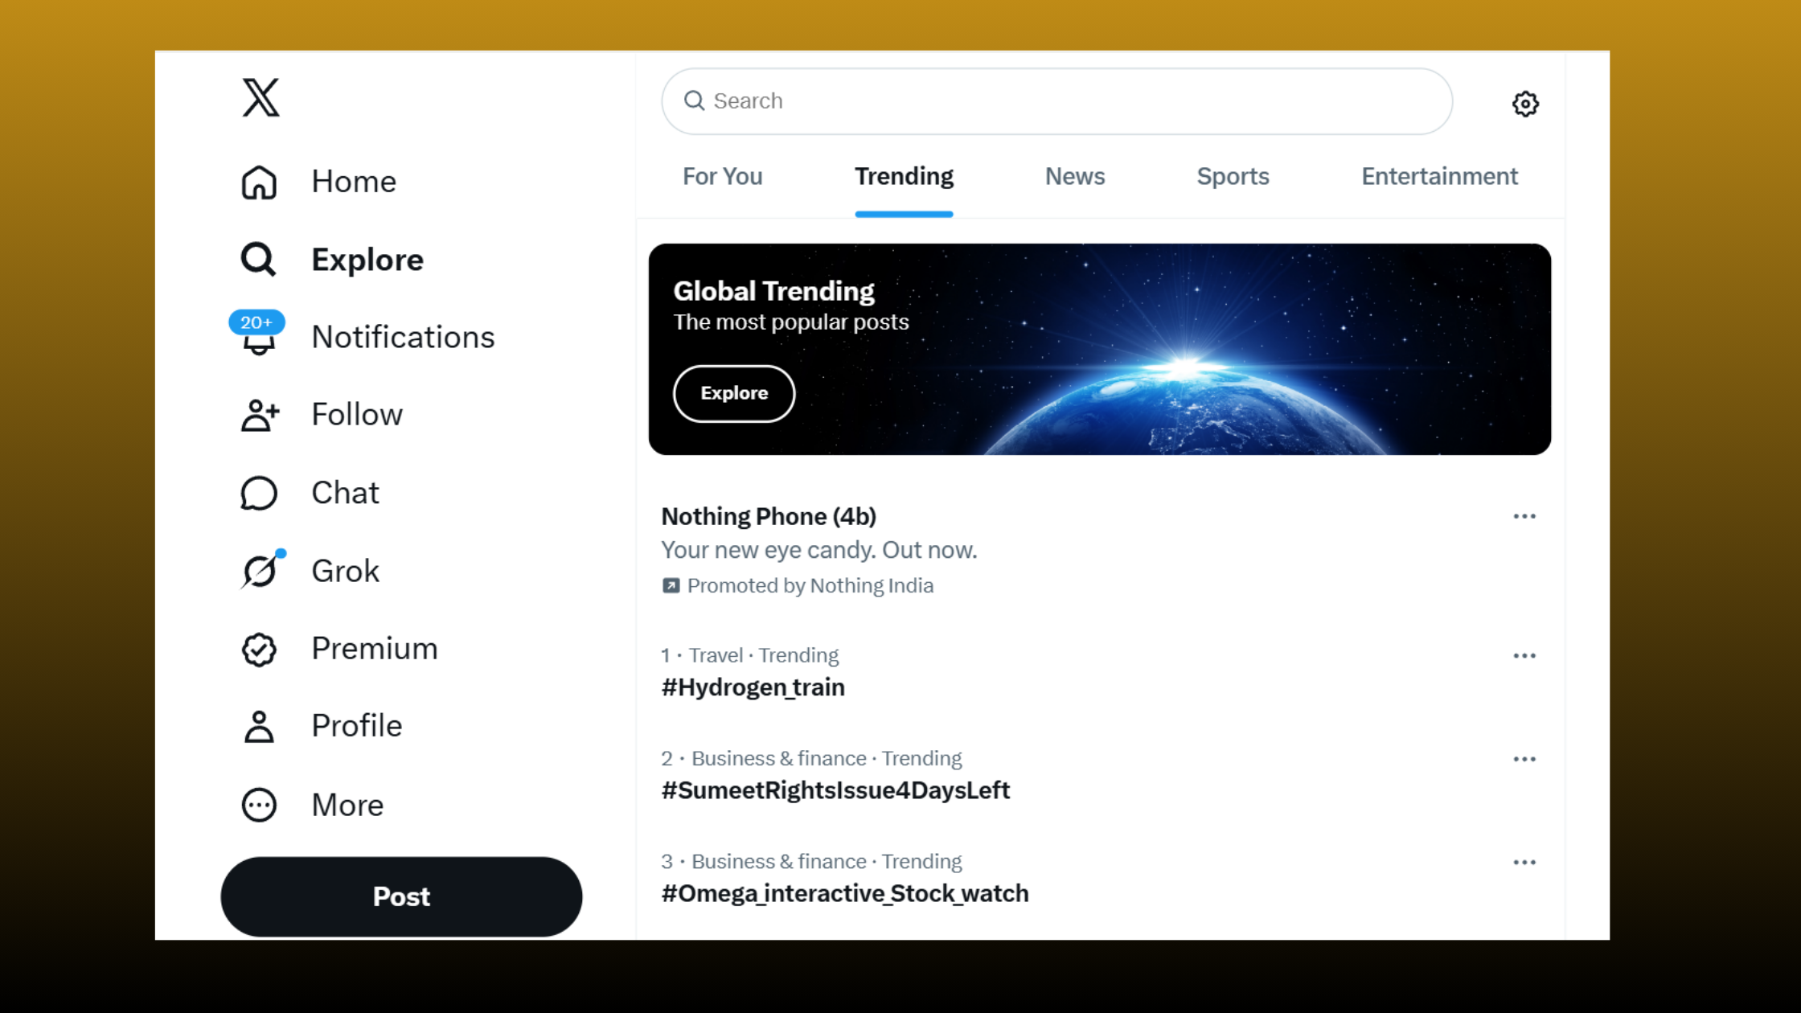Go to Notifications label in sidebar

click(403, 338)
